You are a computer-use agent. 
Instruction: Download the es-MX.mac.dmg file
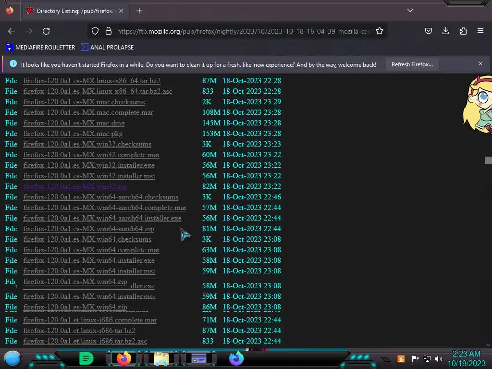(74, 123)
